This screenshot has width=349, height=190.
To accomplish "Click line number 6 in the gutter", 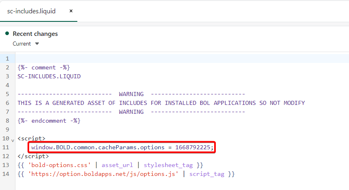I will (x=7, y=103).
